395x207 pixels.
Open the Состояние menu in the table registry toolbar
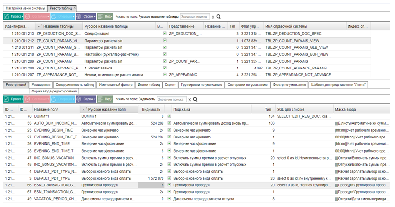tap(37, 16)
